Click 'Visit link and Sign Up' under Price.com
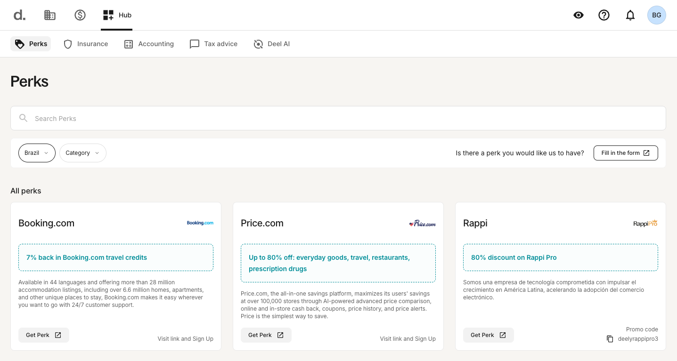This screenshot has width=677, height=361. pyautogui.click(x=408, y=339)
